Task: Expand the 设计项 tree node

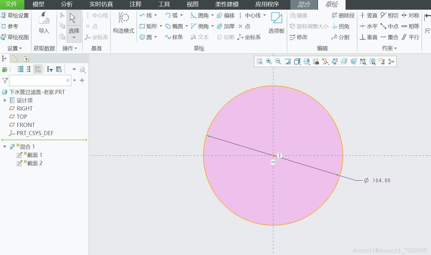Action: pyautogui.click(x=5, y=100)
